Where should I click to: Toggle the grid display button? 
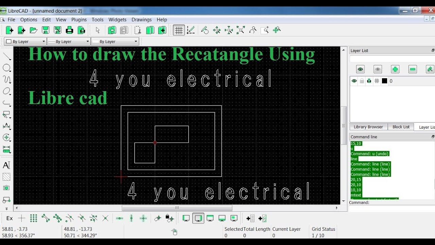(x=178, y=30)
